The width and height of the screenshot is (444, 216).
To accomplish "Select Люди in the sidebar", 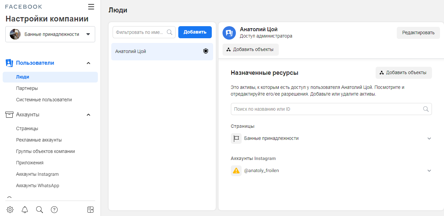I will (50, 77).
